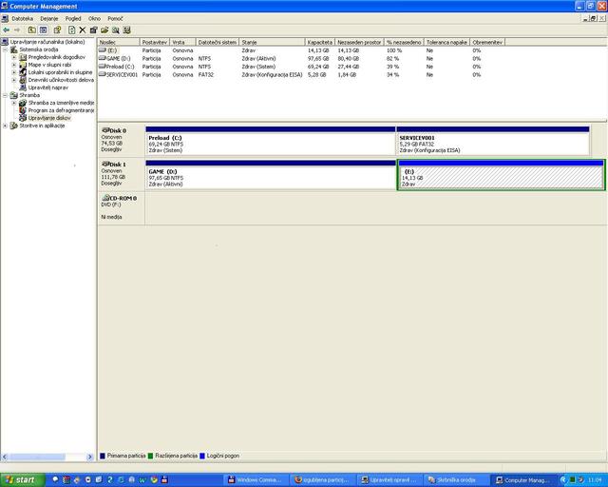608x487 pixels.
Task: Open the Pogled menu
Action: pyautogui.click(x=73, y=19)
